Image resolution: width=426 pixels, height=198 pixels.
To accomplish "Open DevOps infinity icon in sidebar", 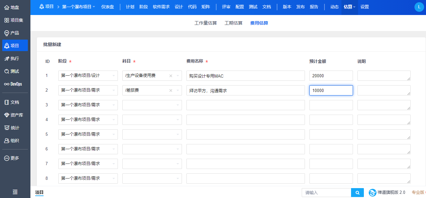I will pyautogui.click(x=7, y=84).
